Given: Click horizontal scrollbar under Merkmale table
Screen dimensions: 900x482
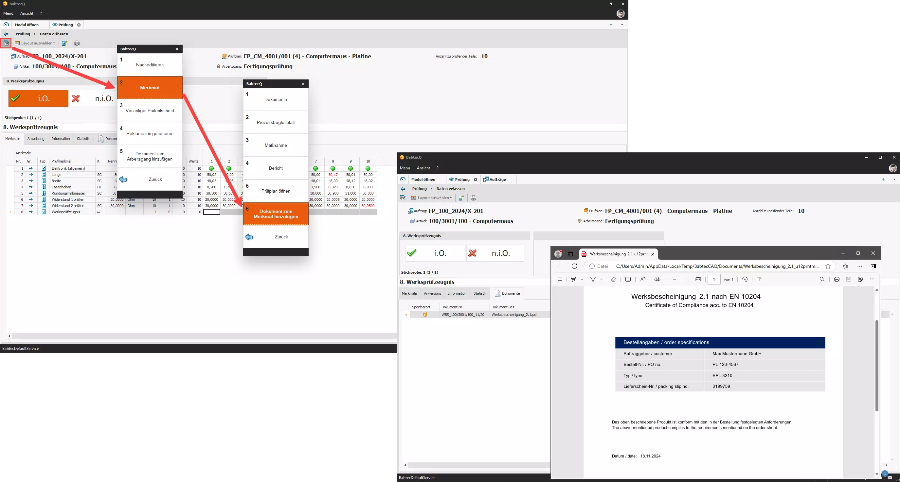Looking at the screenshot, I should [204, 336].
